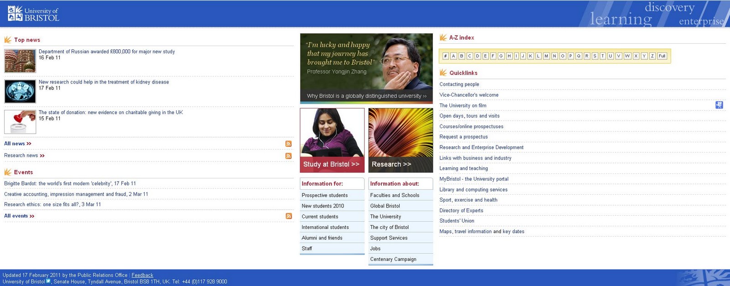Image resolution: width=730 pixels, height=286 pixels.
Task: Select letter Z in the A-Z index
Action: click(652, 56)
